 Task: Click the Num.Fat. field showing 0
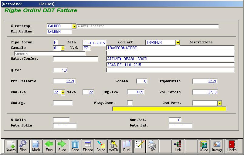click(x=175, y=120)
